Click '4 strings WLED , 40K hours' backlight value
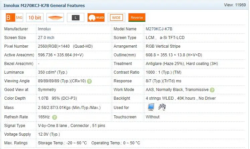The width and height of the screenshot is (250, 149). point(170,98)
